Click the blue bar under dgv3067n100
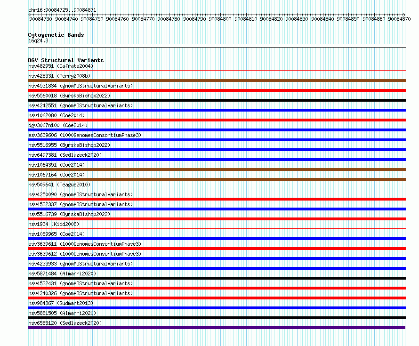Viewport: 419px width, 346px height. 217,130
